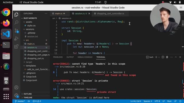Open main.rs in explorer tree

pyautogui.click(x=35, y=44)
